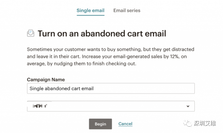This screenshot has height=133, width=223.
Task: Click the envelope icon beside the heading
Action: 31,34
